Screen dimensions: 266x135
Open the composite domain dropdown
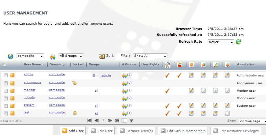30,56
